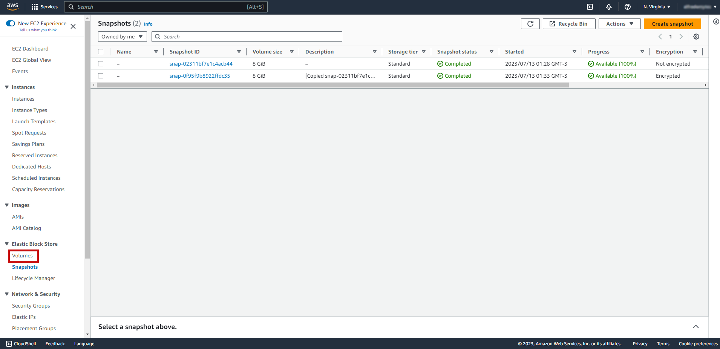Select all snapshots checkbox
Screen dimensions: 720x349
[101, 52]
